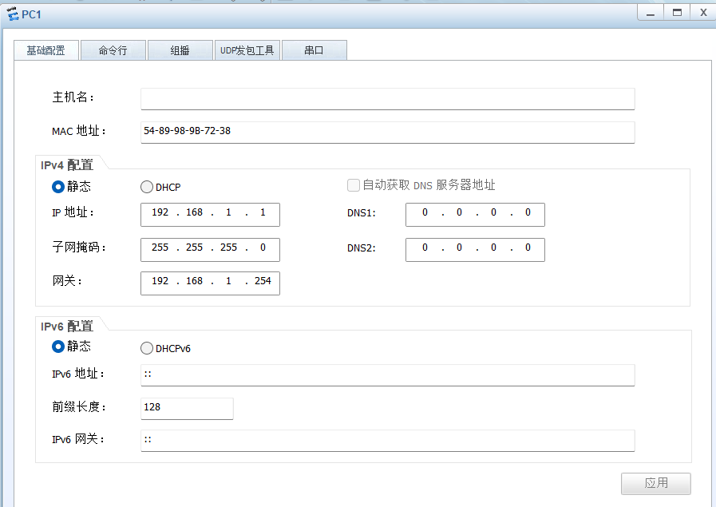Click the 子网掩码 field 255.255.255.0

(x=210, y=249)
